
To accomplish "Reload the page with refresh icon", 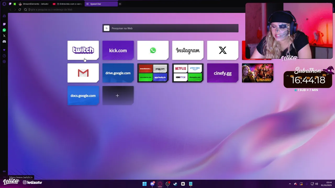I will tap(20, 10).
